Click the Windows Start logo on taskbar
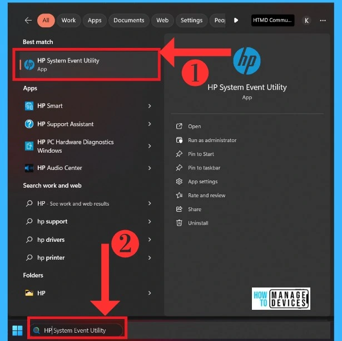Screen dimensions: 342x341 [17, 330]
